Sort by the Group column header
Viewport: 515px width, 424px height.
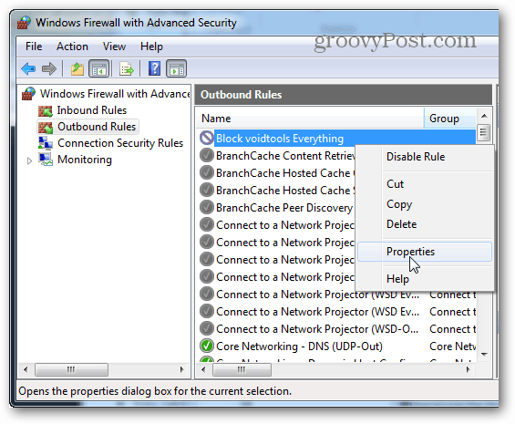pos(449,118)
